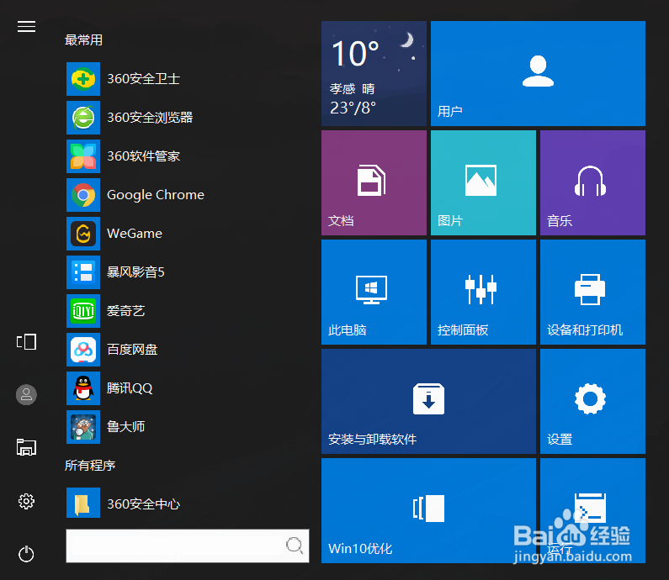Click the Google Chrome label text
669x580 pixels.
pos(156,195)
